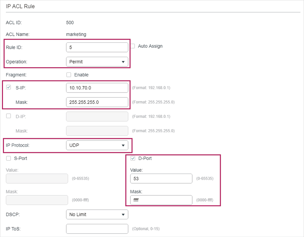Check the D-IP checkbox
Viewport: 304px width, 237px height.
click(9, 116)
